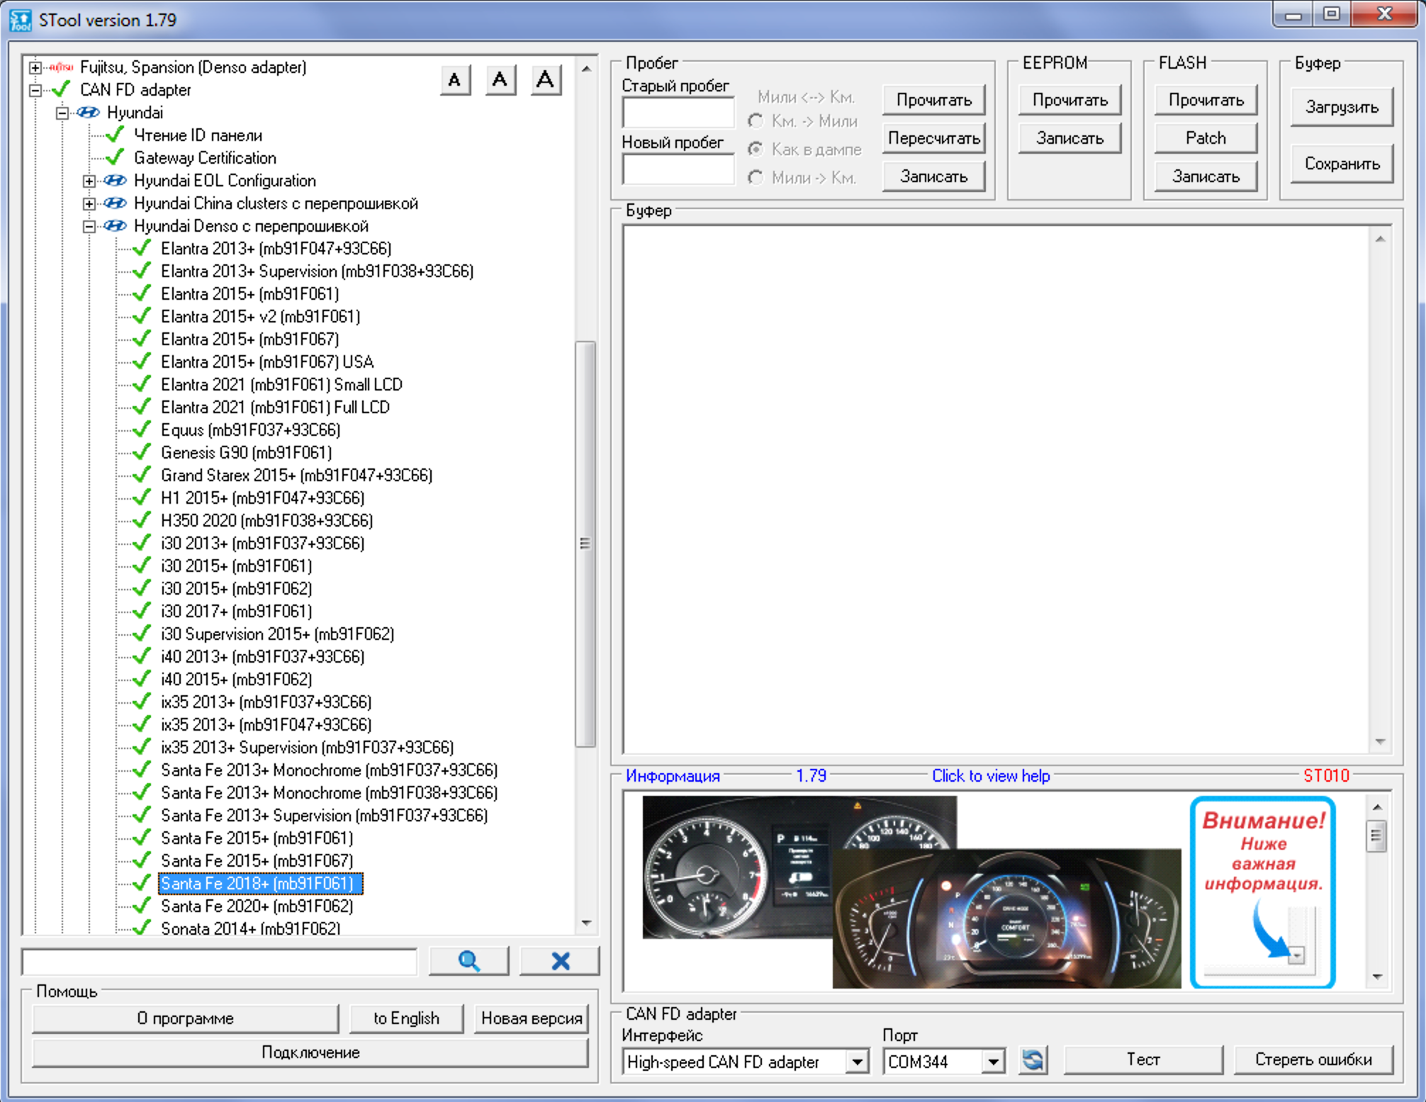1426x1102 pixels.
Task: Open the Интерфейс adapter dropdown
Action: pos(857,1062)
